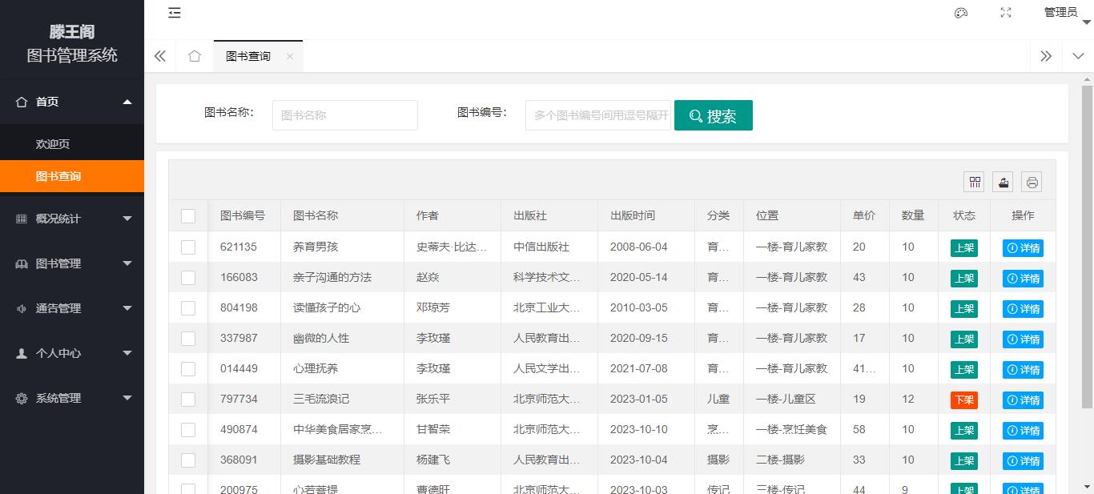
Task: Open the tab operations dropdown chevron
Action: point(1077,56)
